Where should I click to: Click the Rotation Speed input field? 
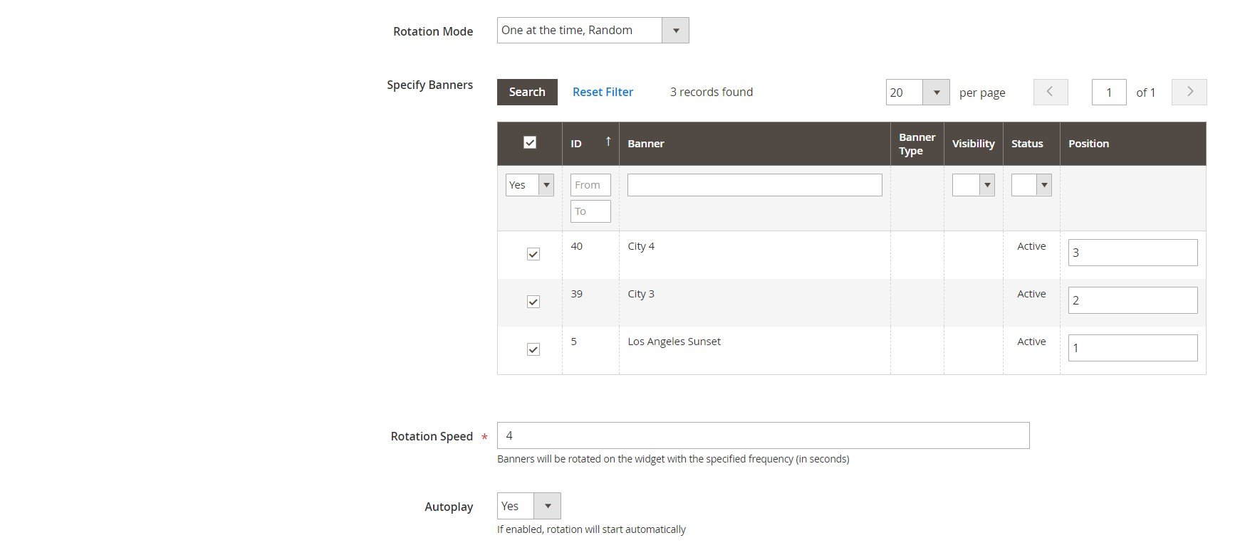tap(763, 435)
